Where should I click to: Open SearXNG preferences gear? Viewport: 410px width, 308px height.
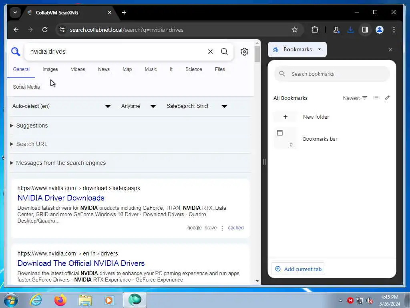[x=245, y=52]
